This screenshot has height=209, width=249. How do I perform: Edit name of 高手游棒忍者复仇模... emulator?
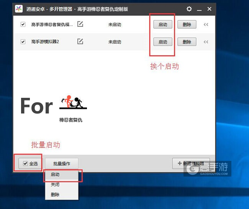tap(80, 24)
